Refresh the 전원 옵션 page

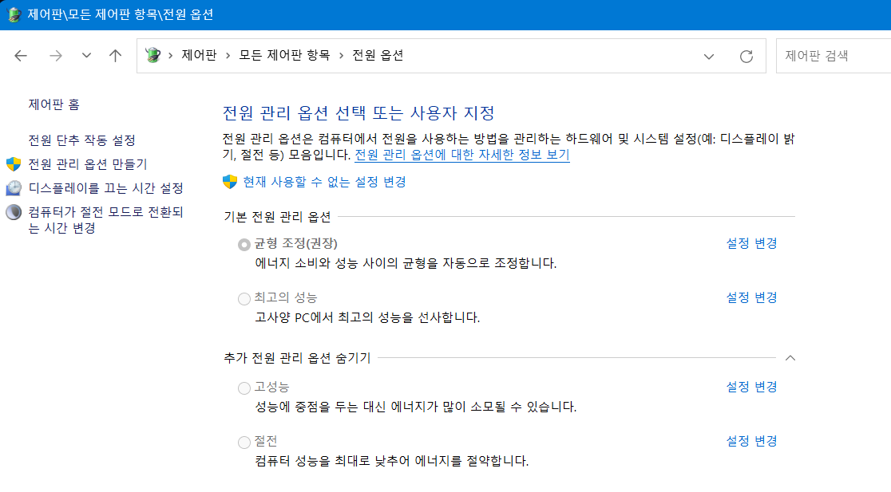point(746,56)
